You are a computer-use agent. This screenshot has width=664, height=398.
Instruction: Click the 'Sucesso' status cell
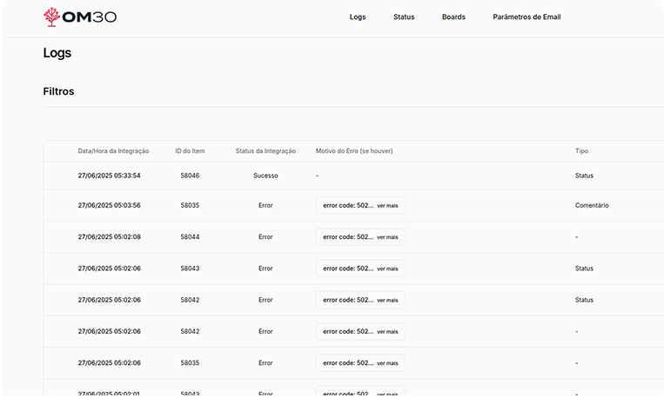(265, 176)
